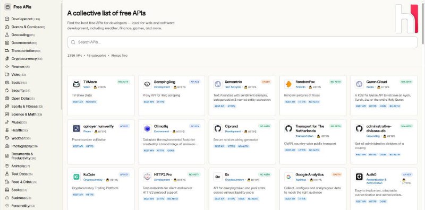The width and height of the screenshot is (425, 210).
Task: Click the 0x logo icon
Action: [218, 177]
